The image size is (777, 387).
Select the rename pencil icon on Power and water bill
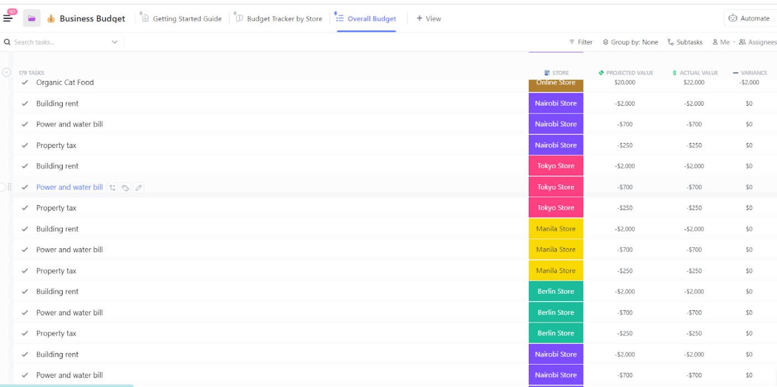click(x=138, y=187)
